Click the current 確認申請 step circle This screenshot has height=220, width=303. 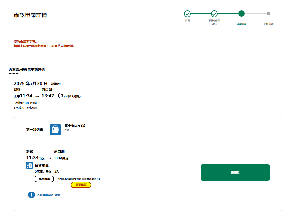point(242,13)
